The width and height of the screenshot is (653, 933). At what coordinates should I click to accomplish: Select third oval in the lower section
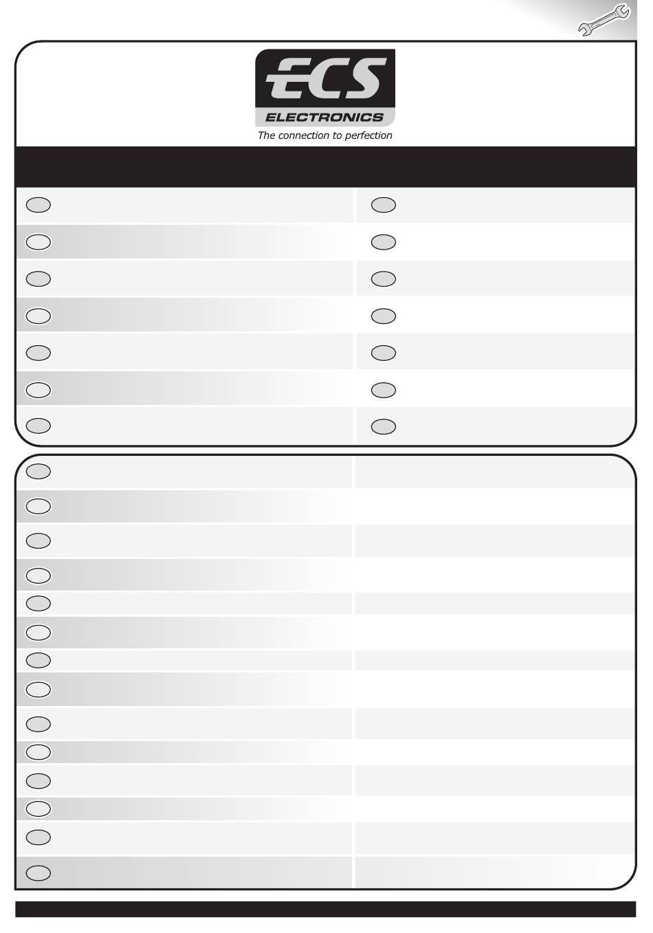click(x=38, y=541)
